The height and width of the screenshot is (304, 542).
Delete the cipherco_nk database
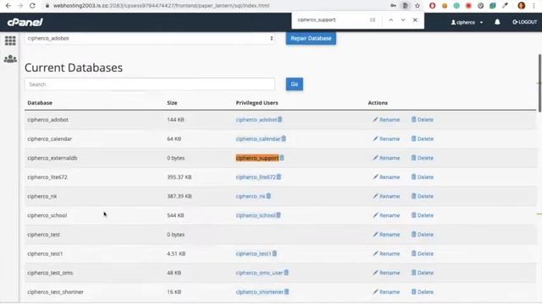[422, 196]
